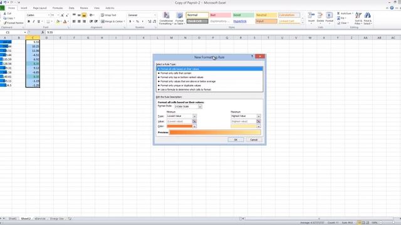Apply the Bad cell style
401x225 pixels.
(x=220, y=15)
